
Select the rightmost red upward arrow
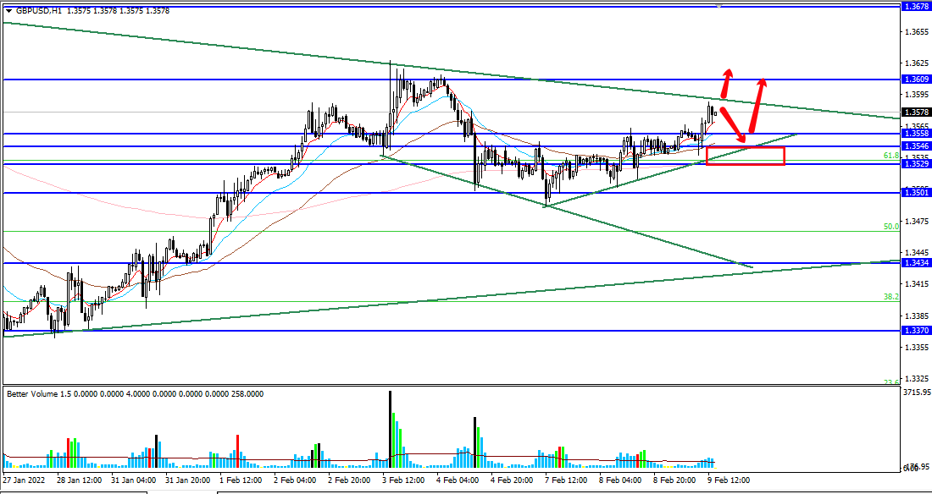point(758,106)
